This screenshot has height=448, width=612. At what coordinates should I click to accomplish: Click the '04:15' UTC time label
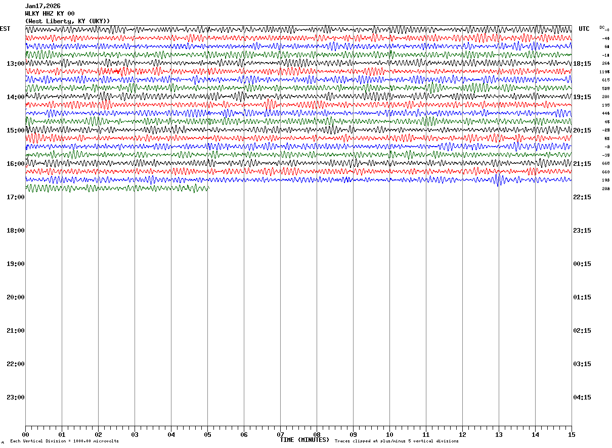coord(582,397)
